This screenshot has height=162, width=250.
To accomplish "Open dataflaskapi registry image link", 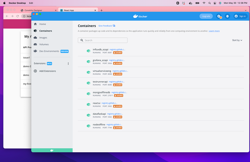I will (x=115, y=114).
